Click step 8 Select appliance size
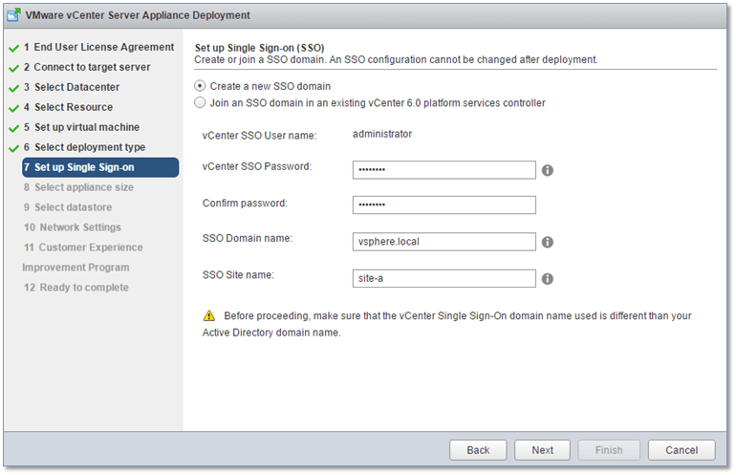 78,187
